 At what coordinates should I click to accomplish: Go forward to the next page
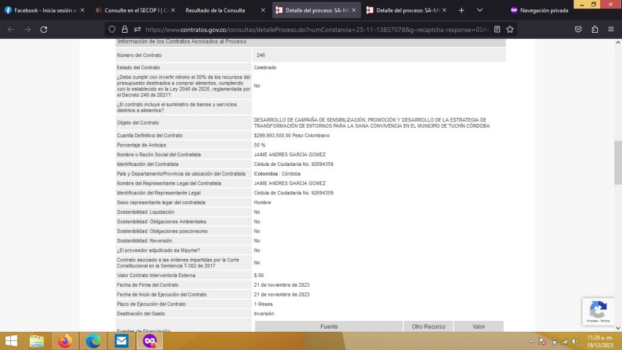coord(27,29)
